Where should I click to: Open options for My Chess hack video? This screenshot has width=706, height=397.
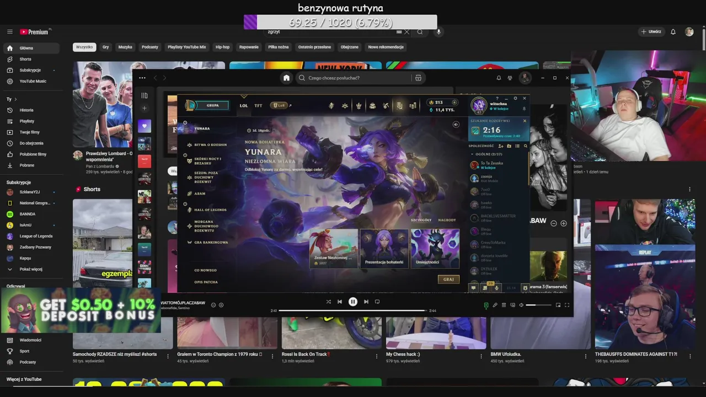click(482, 356)
